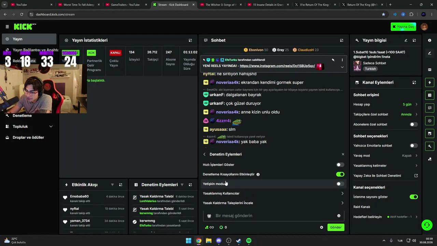Open Discord from the taskbar
Image resolution: width=437 pixels, height=246 pixels.
tap(219, 241)
